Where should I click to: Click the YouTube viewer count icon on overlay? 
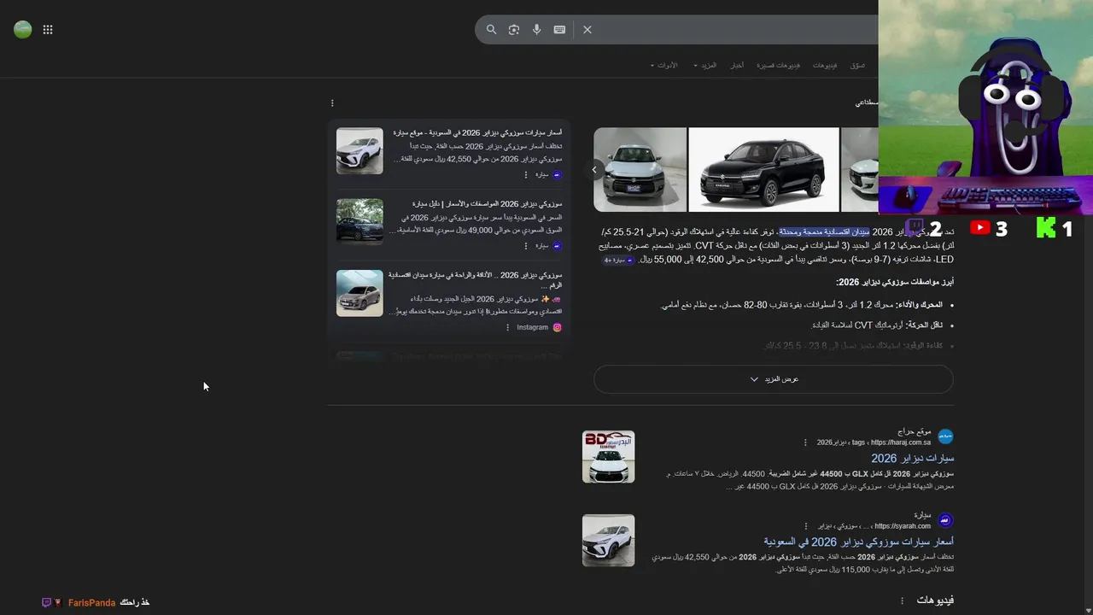pos(980,227)
